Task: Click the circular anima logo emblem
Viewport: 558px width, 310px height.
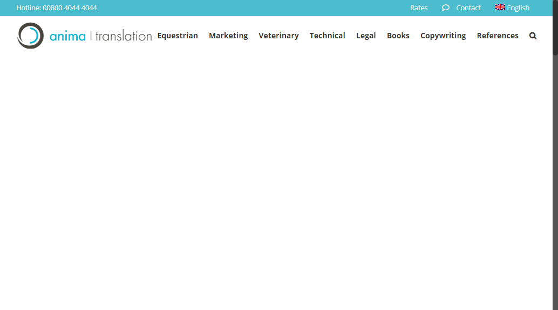Action: click(x=30, y=36)
